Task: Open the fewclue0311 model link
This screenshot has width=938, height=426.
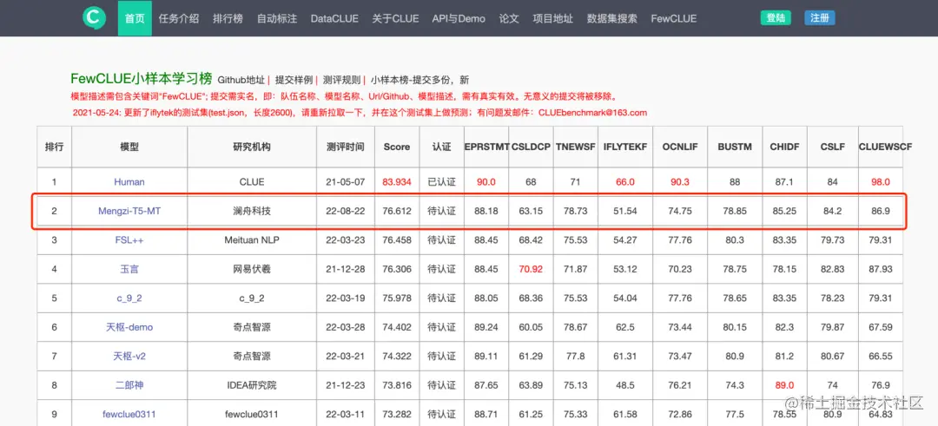Action: pos(129,414)
